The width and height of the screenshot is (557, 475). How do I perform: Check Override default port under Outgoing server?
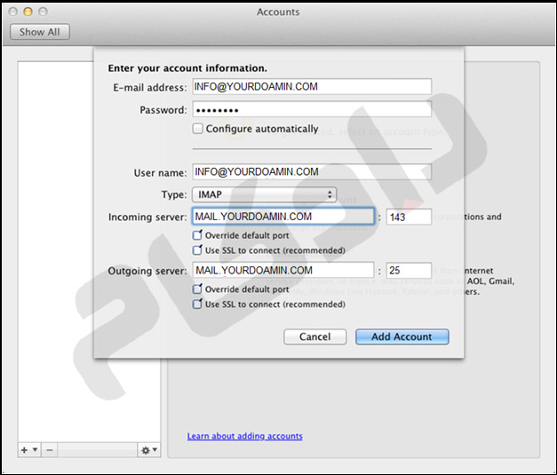(x=197, y=289)
